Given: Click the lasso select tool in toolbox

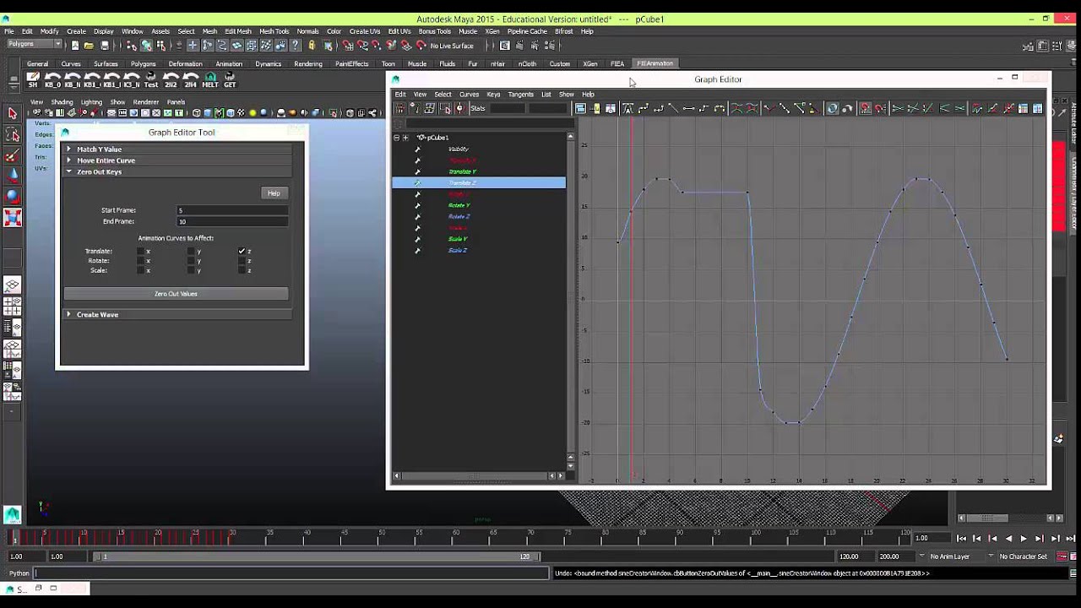Looking at the screenshot, I should (x=12, y=135).
